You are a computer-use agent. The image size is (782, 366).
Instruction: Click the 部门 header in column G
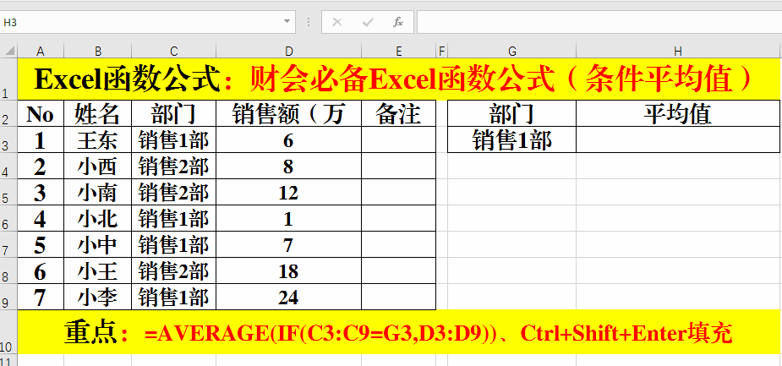click(511, 114)
